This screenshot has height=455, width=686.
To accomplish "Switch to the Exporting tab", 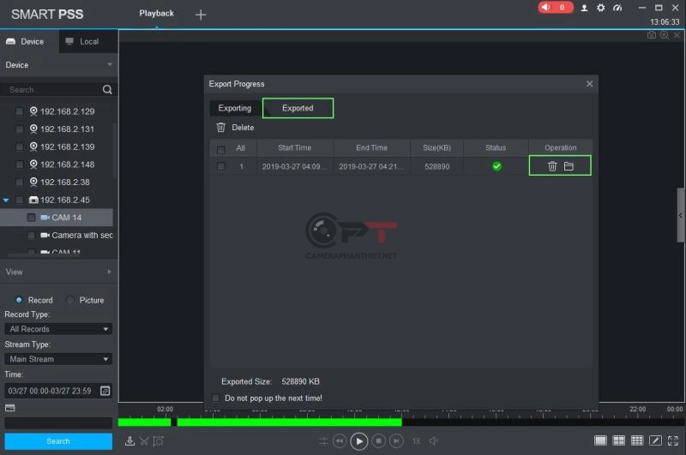I will click(234, 108).
